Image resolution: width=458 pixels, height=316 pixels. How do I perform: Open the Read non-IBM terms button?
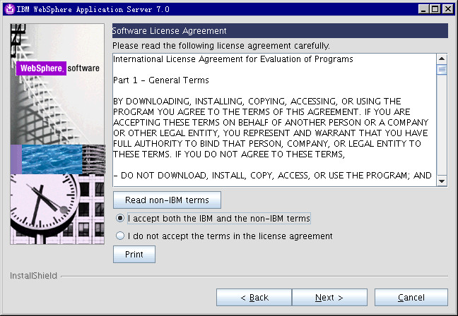(x=167, y=200)
